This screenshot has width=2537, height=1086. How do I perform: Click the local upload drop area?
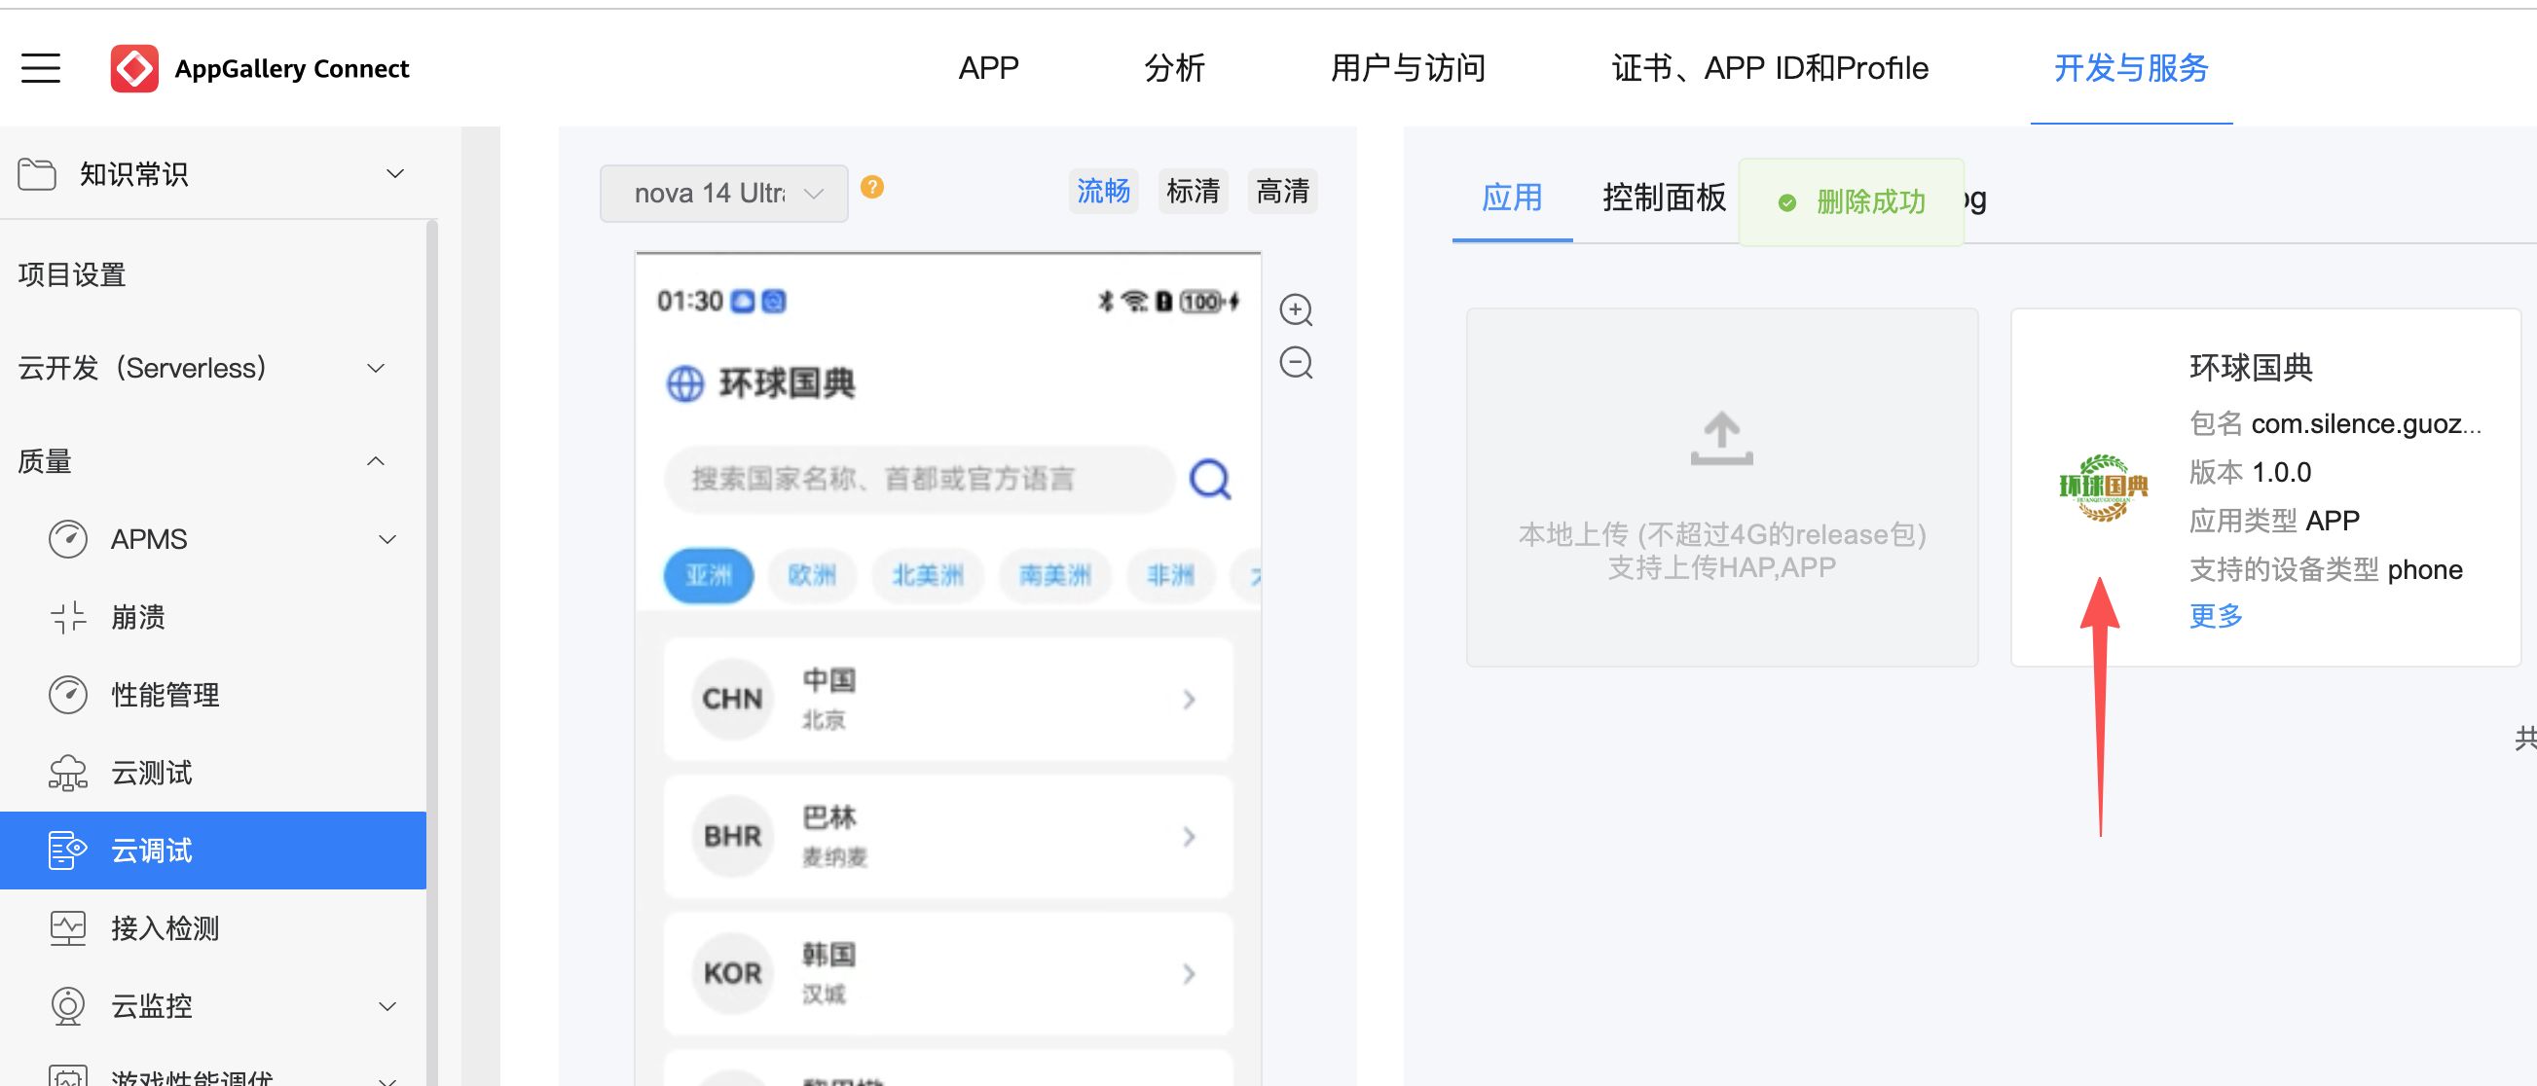pyautogui.click(x=1720, y=488)
